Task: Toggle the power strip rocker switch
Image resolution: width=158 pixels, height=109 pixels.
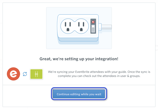Action: (93, 29)
